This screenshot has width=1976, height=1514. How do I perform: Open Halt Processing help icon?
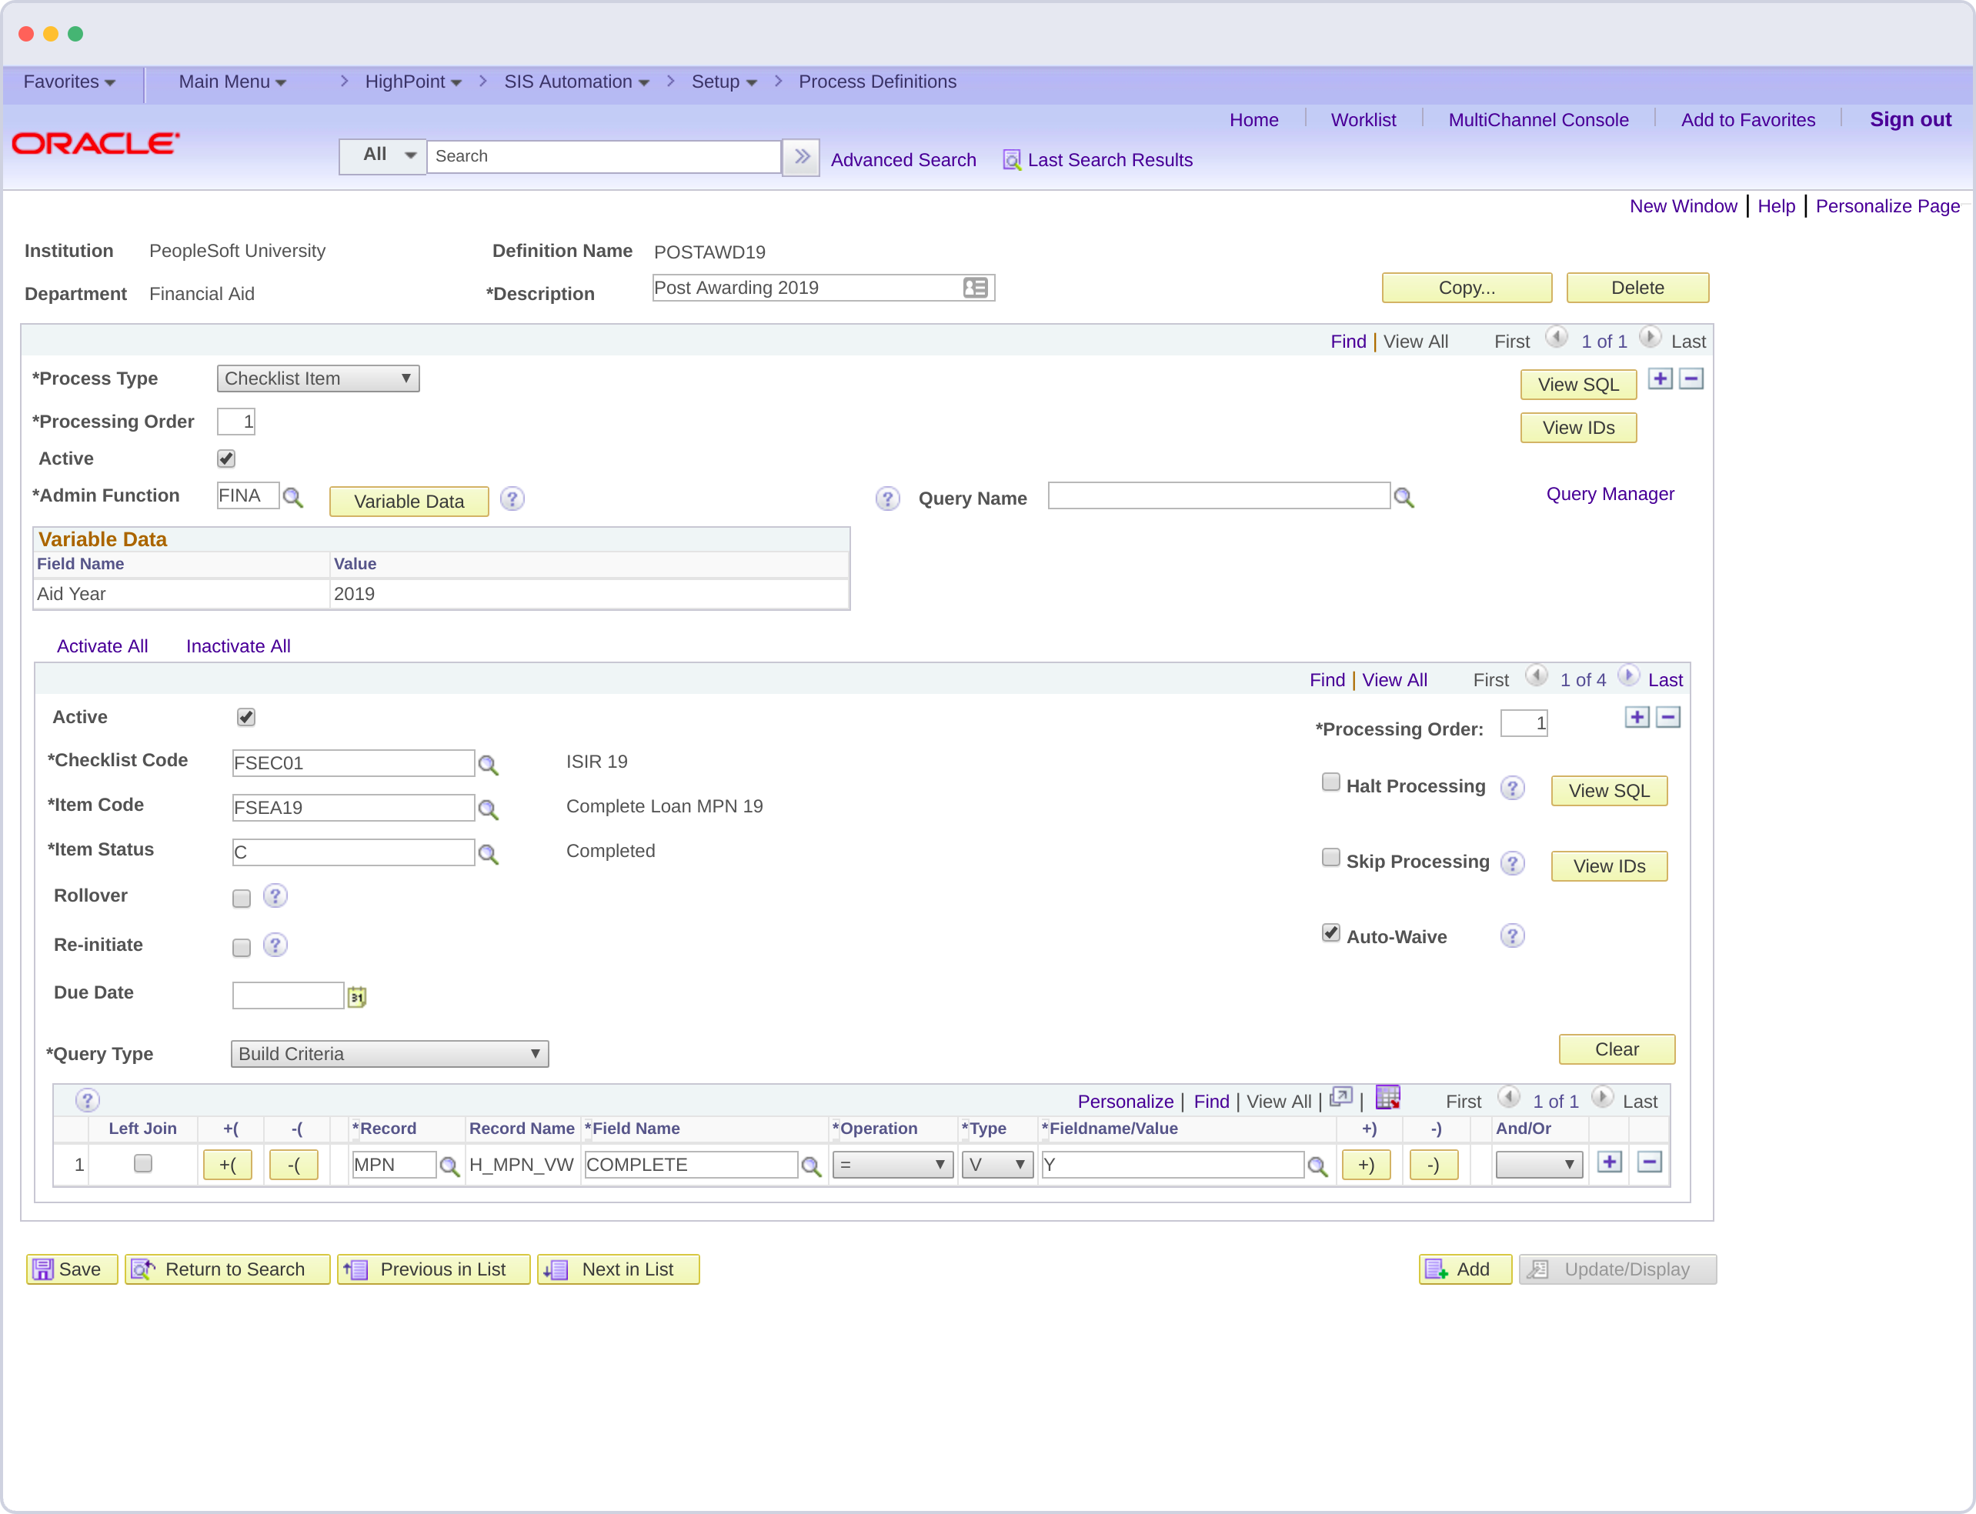pyautogui.click(x=1512, y=788)
